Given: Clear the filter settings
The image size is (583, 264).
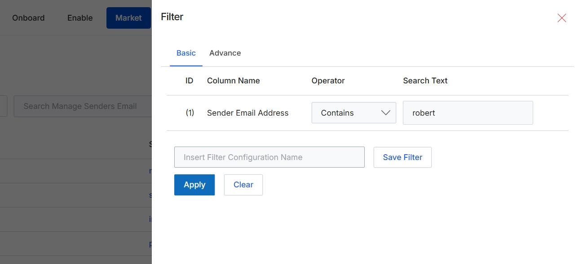Looking at the screenshot, I should pos(243,185).
